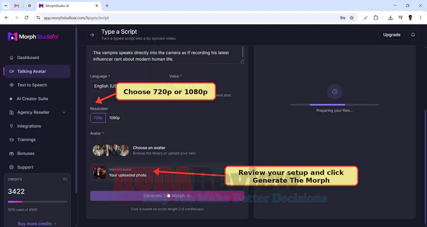Image resolution: width=427 pixels, height=227 pixels.
Task: Click the credits card icon
Action: click(65, 179)
